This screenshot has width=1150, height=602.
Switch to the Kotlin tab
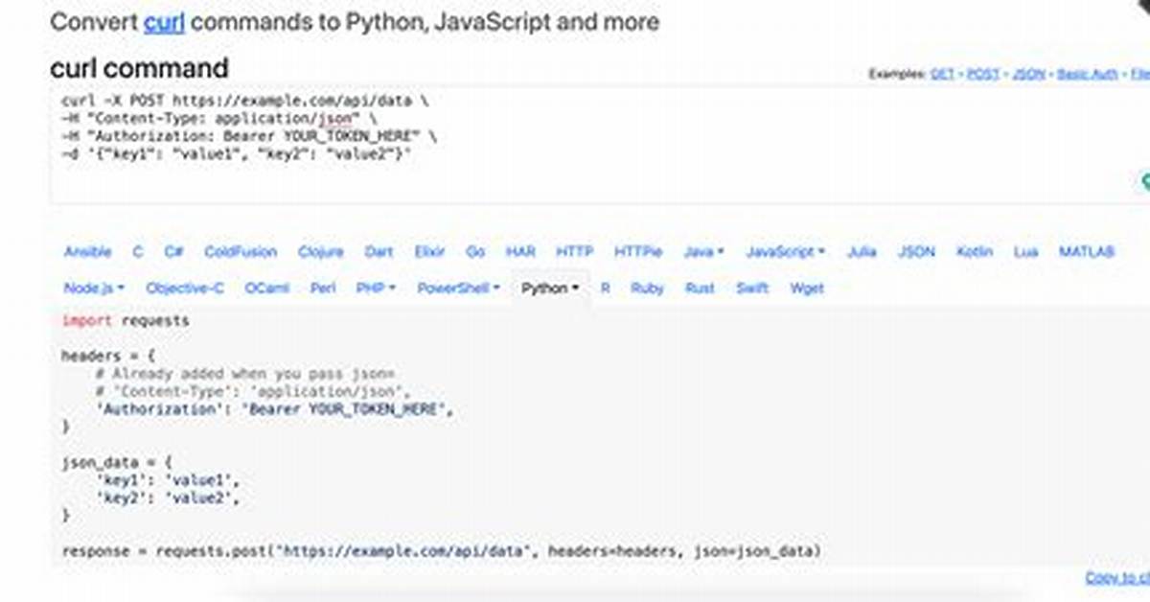tap(977, 252)
